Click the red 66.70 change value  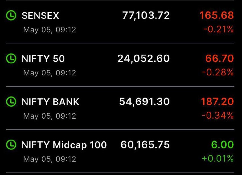point(220,58)
